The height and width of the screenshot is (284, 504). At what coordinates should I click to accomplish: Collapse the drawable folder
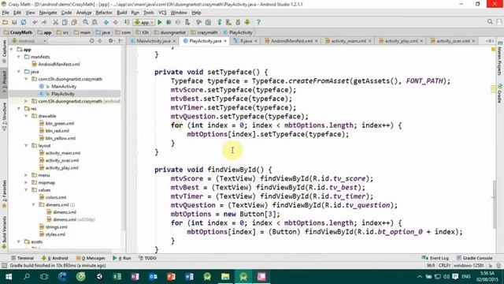tap(26, 116)
